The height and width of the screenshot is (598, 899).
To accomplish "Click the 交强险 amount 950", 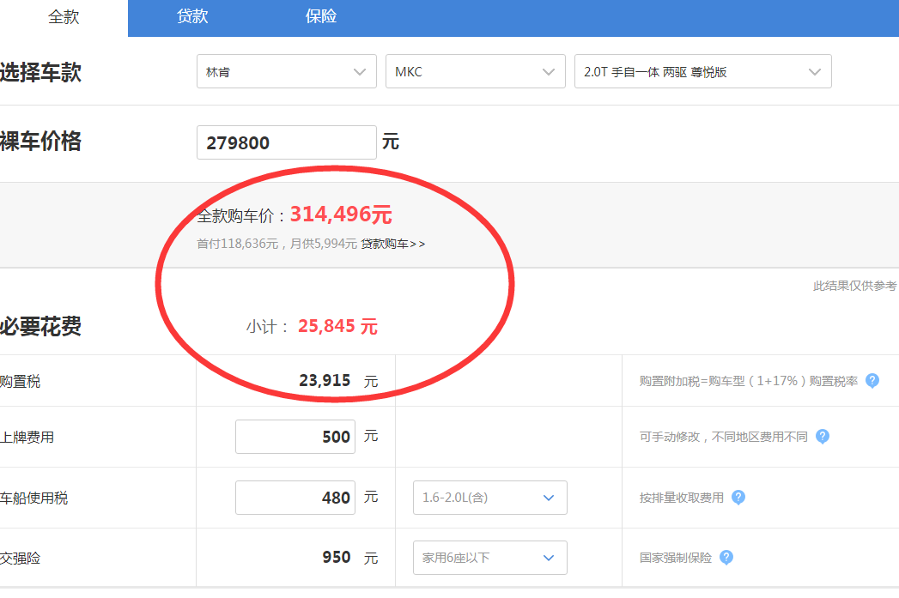I will tap(336, 558).
